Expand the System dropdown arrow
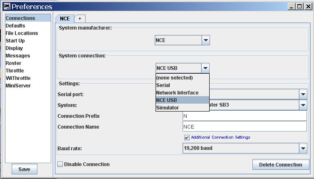 tap(303, 105)
